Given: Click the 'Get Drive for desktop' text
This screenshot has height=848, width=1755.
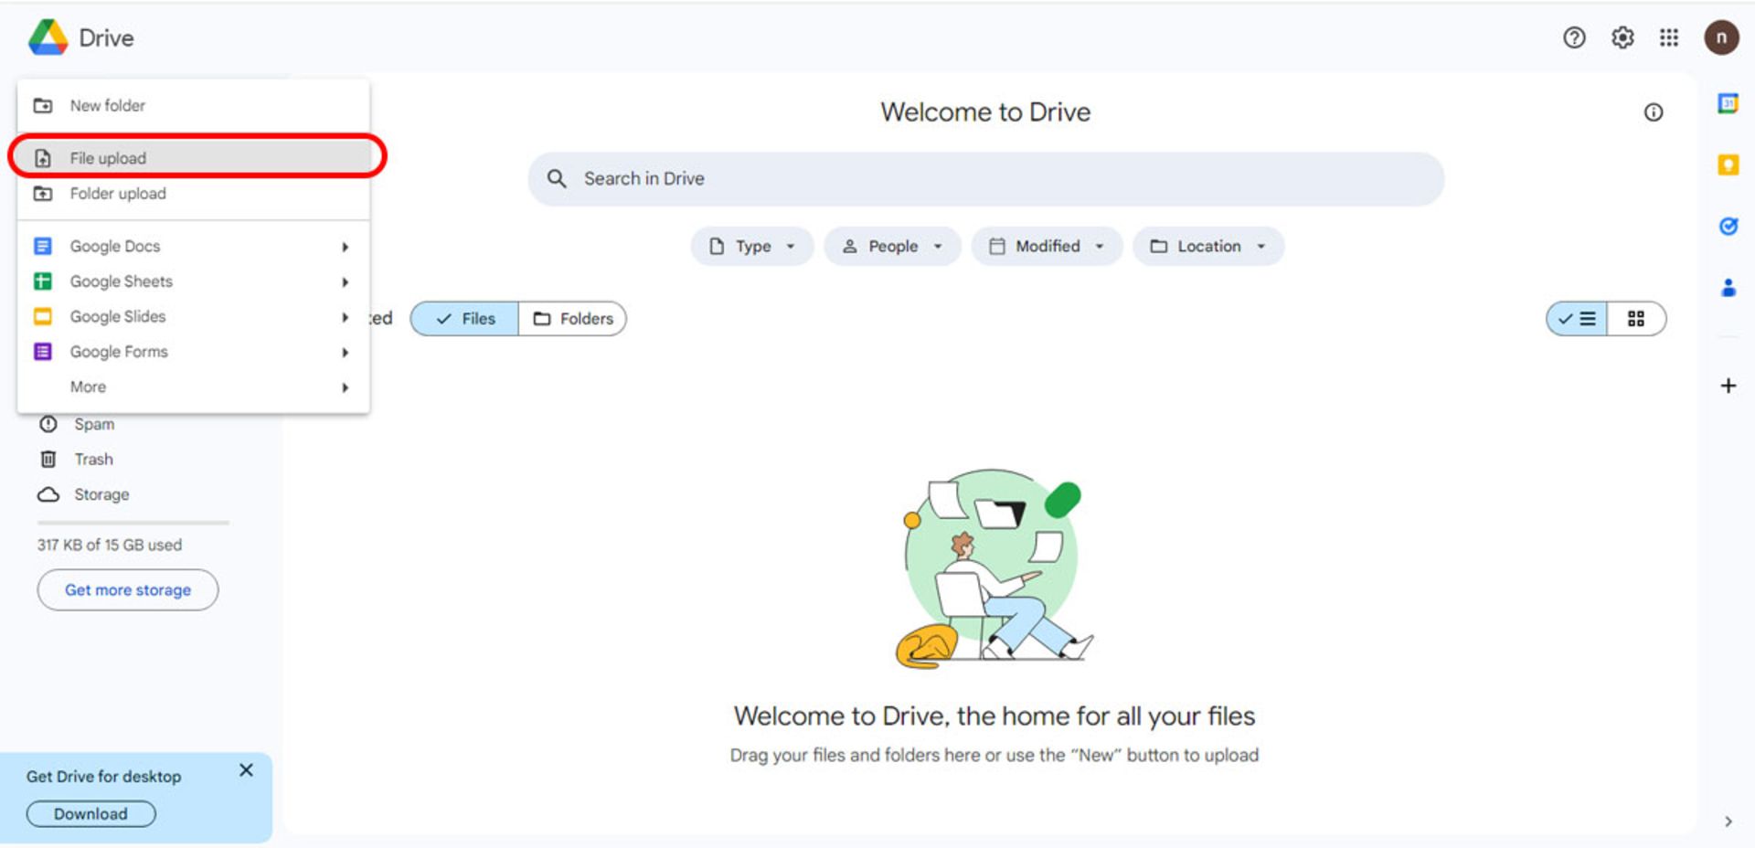Looking at the screenshot, I should [x=104, y=777].
